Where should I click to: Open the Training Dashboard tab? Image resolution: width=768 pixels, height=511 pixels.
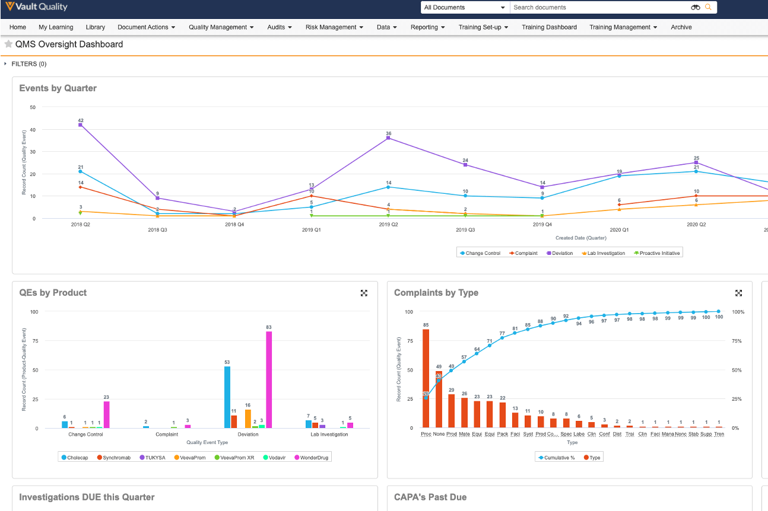pos(549,27)
